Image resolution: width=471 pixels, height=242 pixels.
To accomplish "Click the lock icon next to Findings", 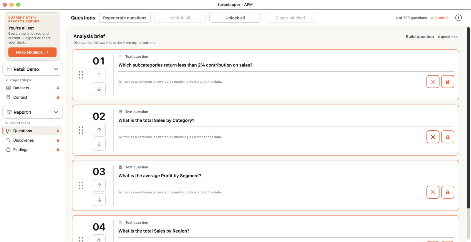I will 58,150.
